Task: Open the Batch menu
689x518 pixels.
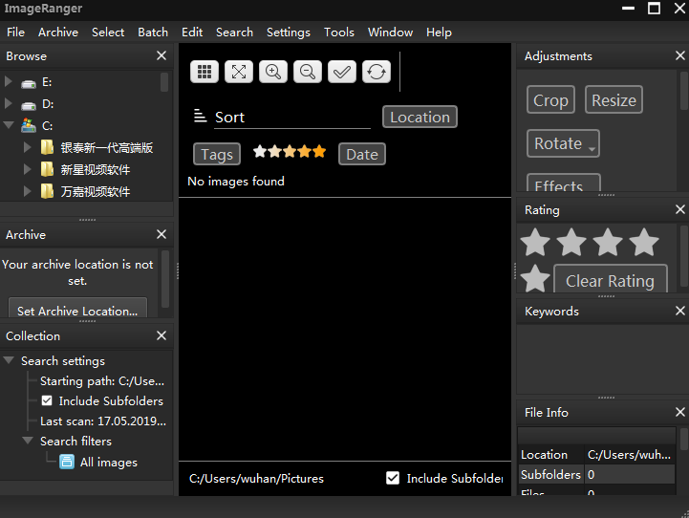Action: [x=153, y=32]
